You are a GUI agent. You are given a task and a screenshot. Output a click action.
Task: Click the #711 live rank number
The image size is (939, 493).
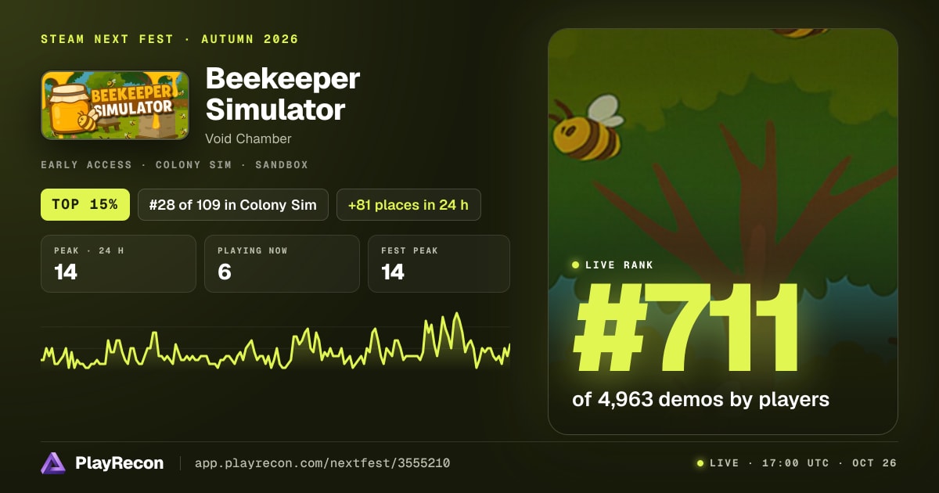click(x=686, y=329)
